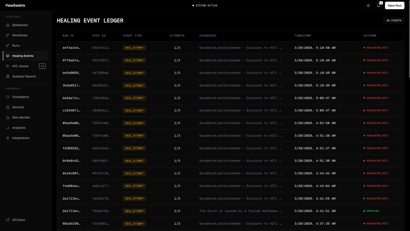The image size is (410, 231).
Task: Click the Security lock icon
Action: 8,107
